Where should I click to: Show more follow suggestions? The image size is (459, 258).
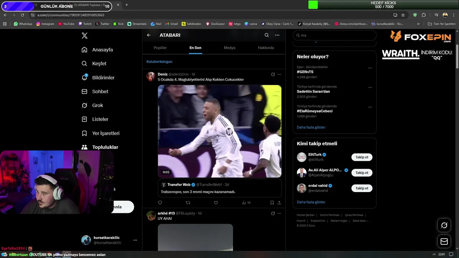click(x=311, y=202)
